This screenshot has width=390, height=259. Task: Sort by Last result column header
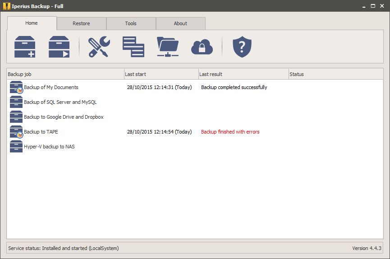point(243,74)
